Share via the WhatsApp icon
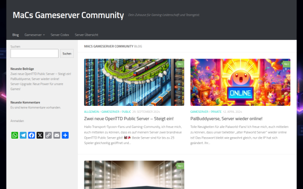The image size is (303, 189). click(15, 135)
